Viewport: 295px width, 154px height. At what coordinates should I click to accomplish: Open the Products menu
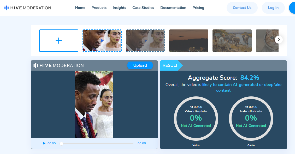click(x=99, y=8)
